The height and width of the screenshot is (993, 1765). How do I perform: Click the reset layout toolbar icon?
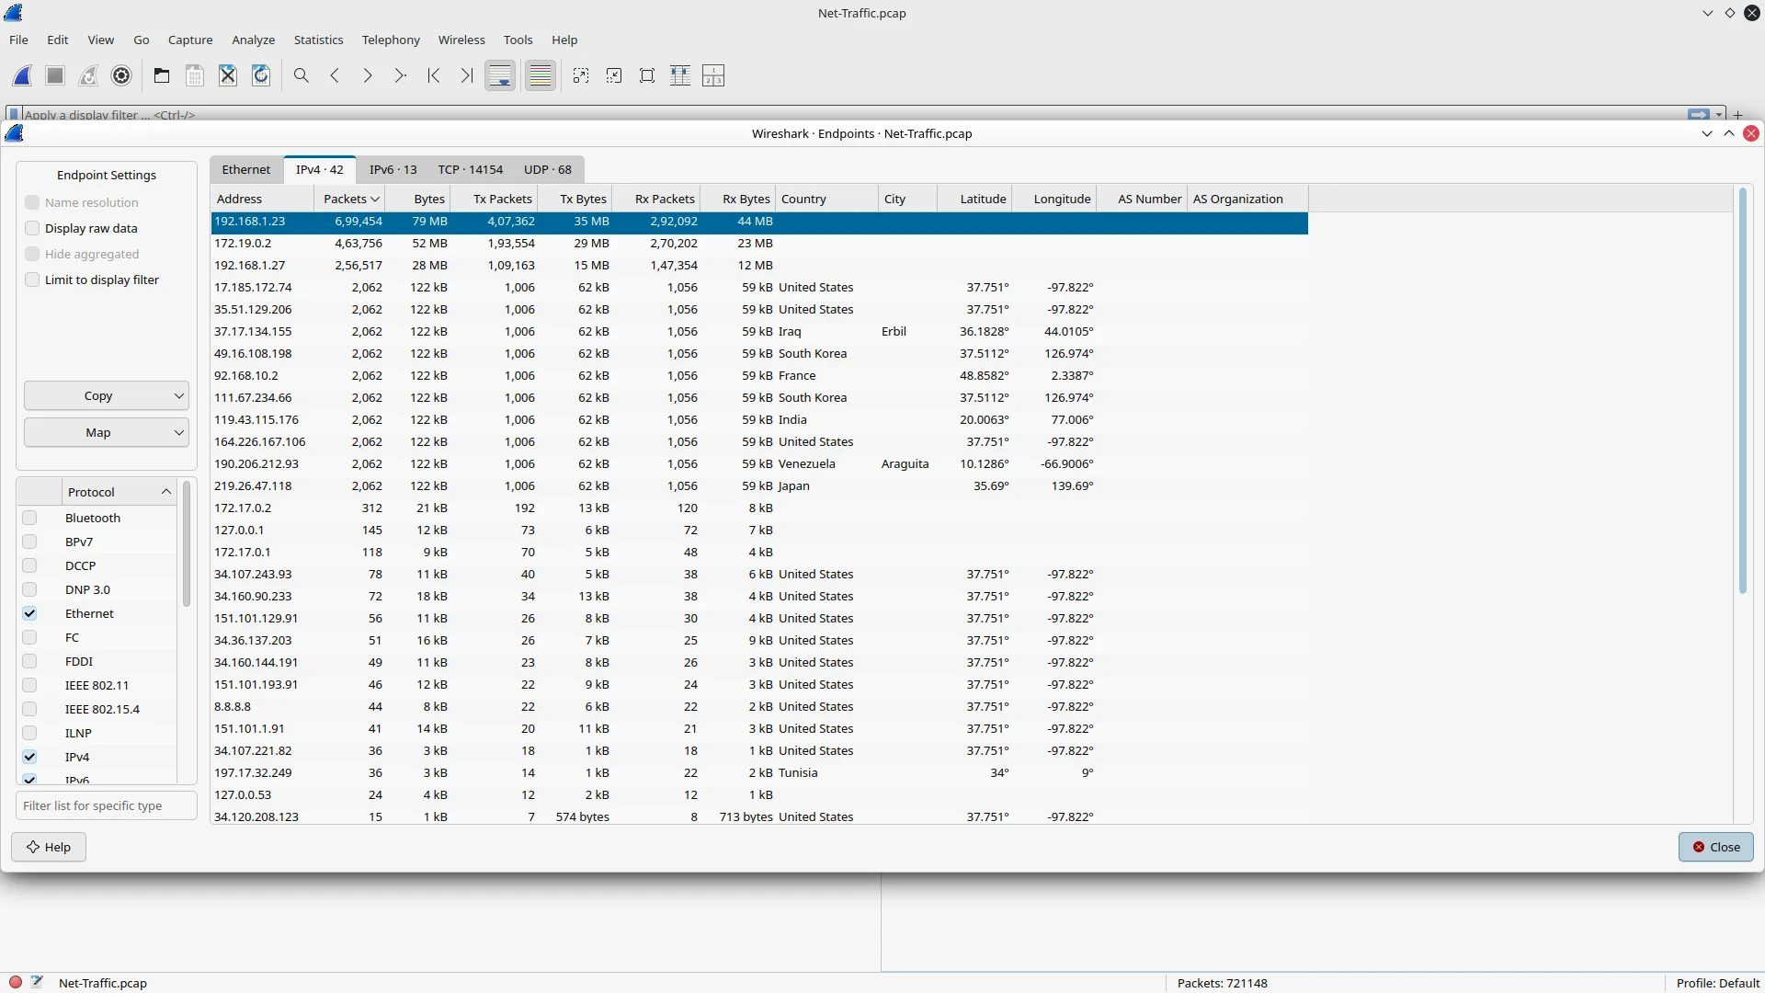(x=713, y=75)
